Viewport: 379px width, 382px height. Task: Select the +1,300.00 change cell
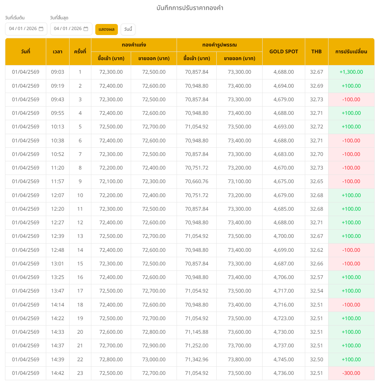coord(351,72)
